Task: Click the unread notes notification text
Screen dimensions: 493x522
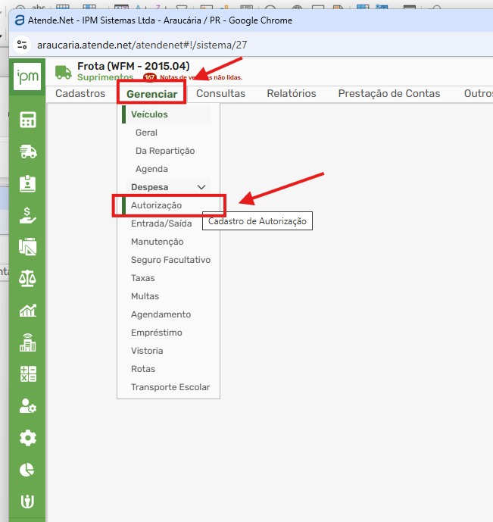Action: pos(201,77)
